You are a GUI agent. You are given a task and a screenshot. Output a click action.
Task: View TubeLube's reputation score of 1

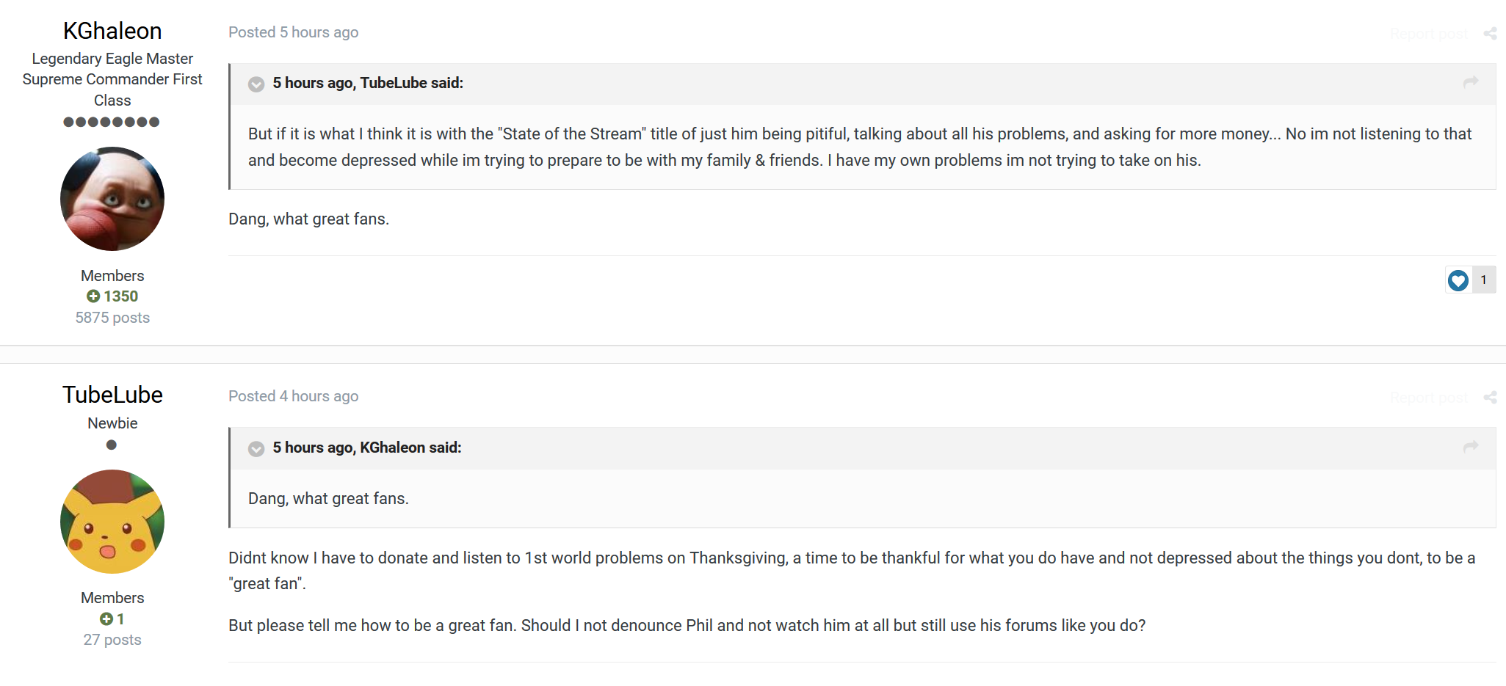pos(112,619)
